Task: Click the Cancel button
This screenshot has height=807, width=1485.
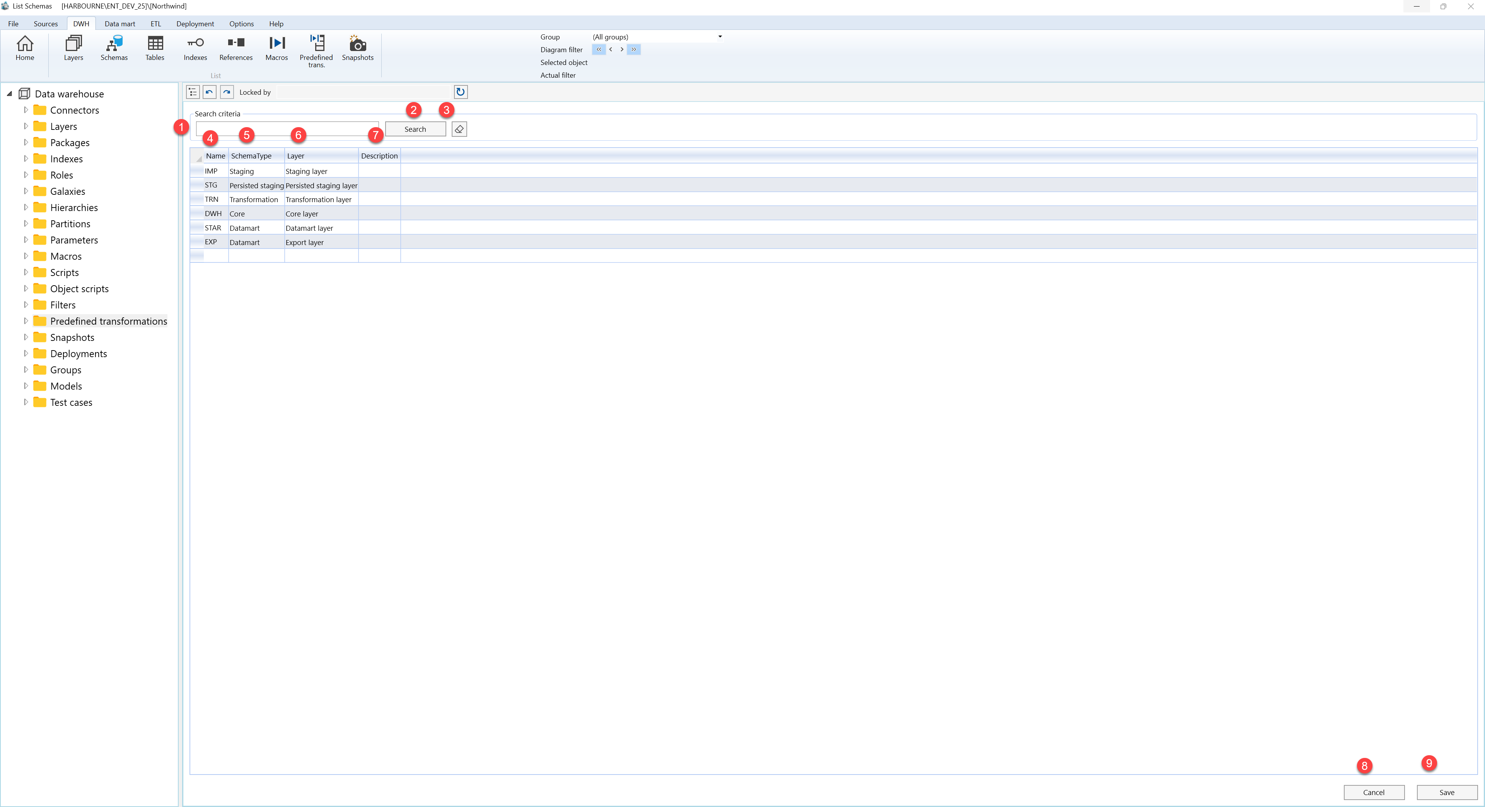Action: [1374, 792]
